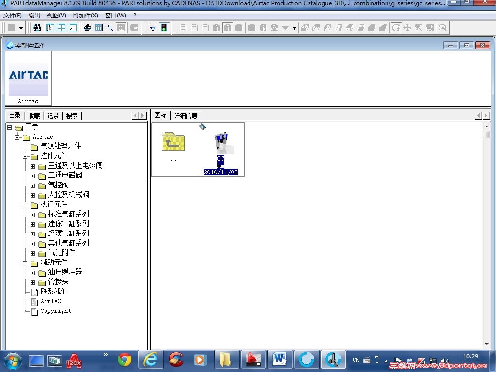496x372 pixels.
Task: Click the up-folder thumbnail
Action: (x=174, y=149)
